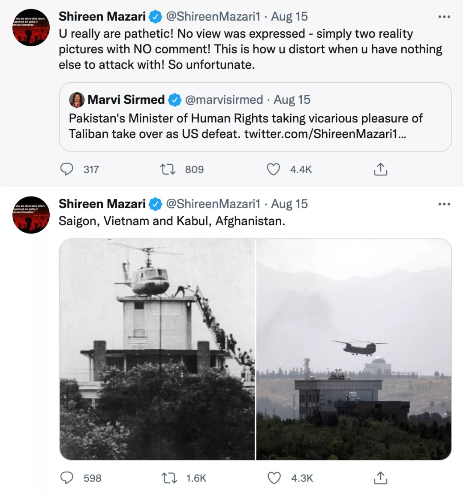This screenshot has height=493, width=463.
Task: Like the Saigon and Kabul tweet
Action: click(x=274, y=478)
